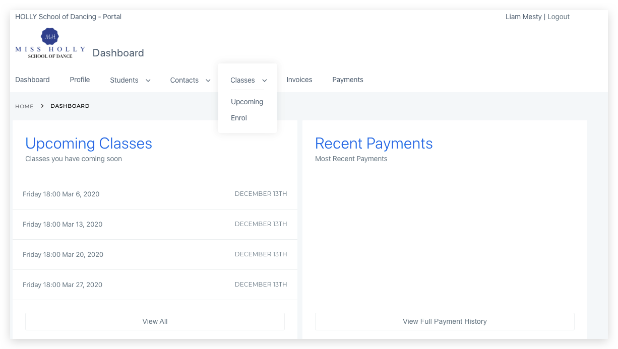This screenshot has width=618, height=349.
Task: Select Upcoming from the Classes menu
Action: click(x=247, y=102)
